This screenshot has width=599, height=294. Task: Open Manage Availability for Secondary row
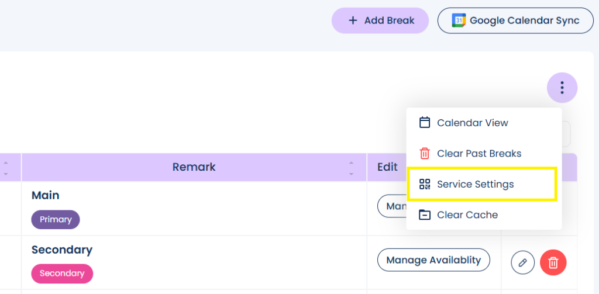(433, 260)
